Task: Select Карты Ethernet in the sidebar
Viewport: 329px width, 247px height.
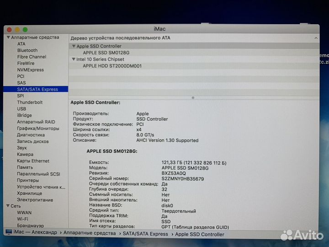Action: (33, 161)
